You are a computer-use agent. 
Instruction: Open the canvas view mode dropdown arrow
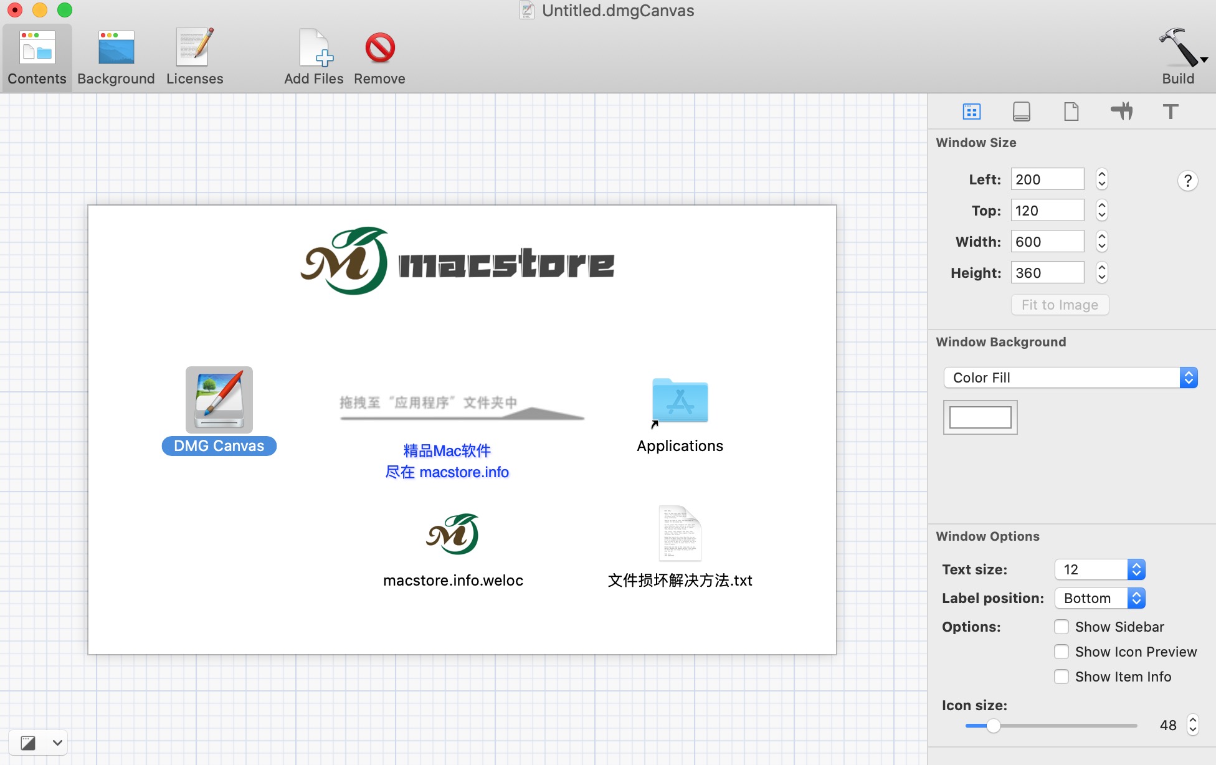point(57,743)
